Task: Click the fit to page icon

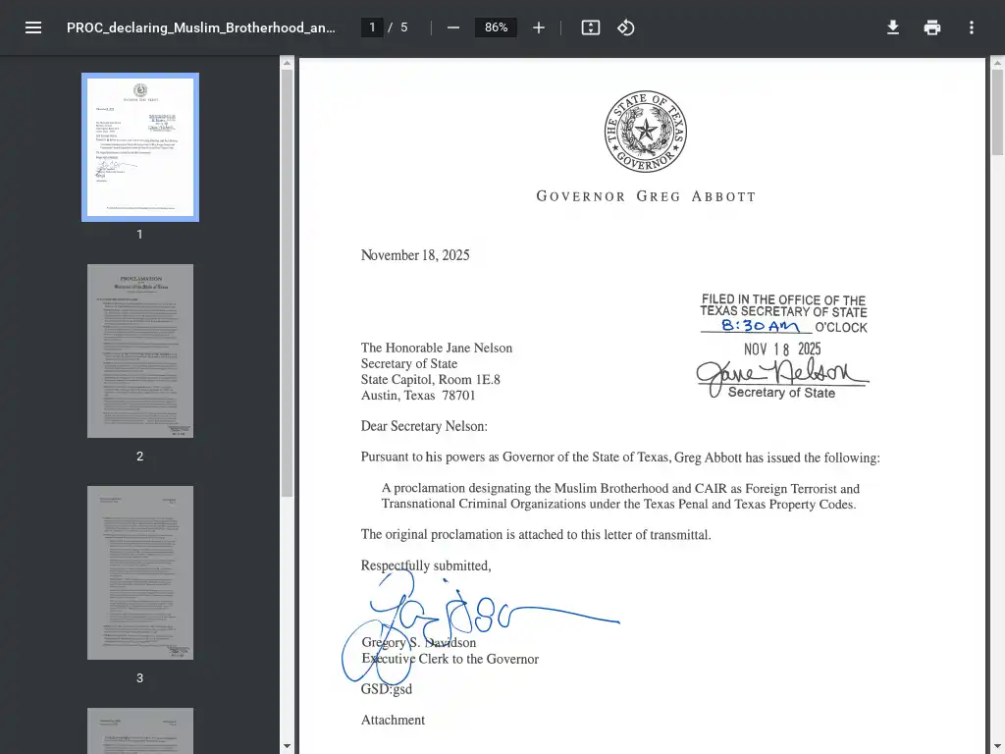Action: coord(590,27)
